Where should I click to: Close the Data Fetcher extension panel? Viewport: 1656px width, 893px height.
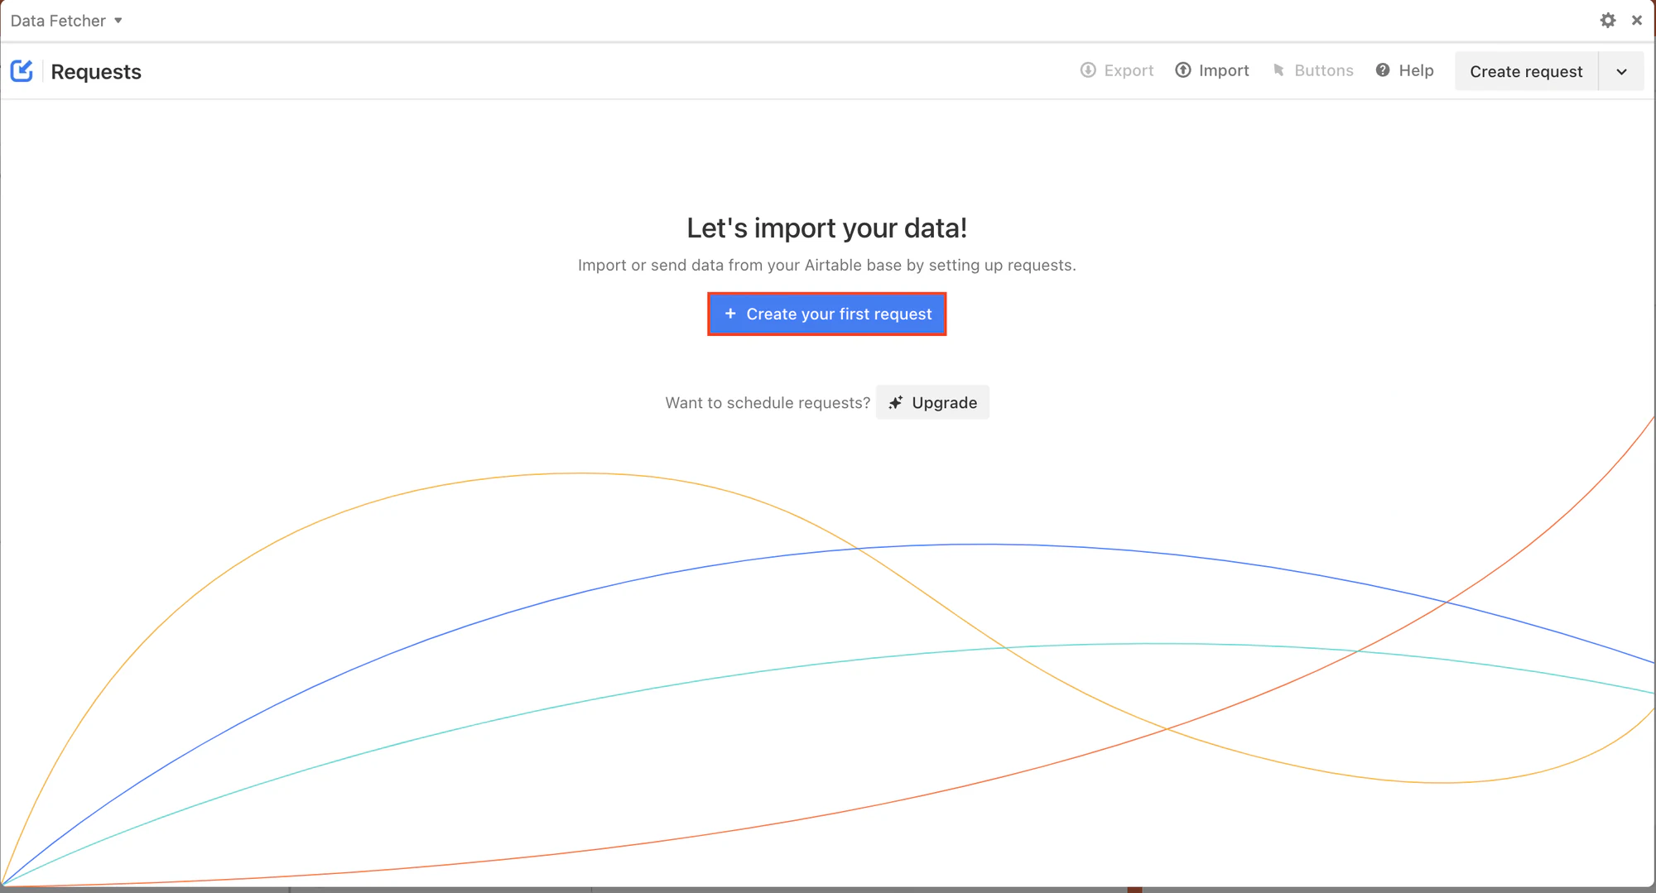point(1637,21)
